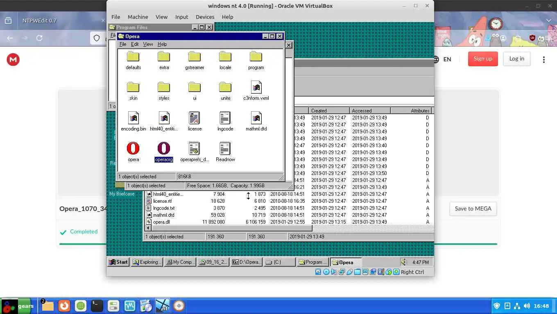
Task: Sort by Attributes column header
Action: tap(411, 111)
